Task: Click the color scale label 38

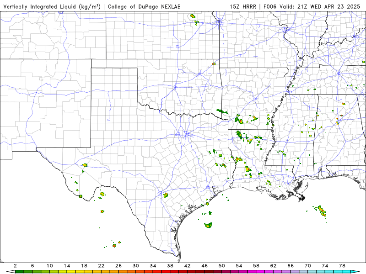Action: (x=170, y=266)
